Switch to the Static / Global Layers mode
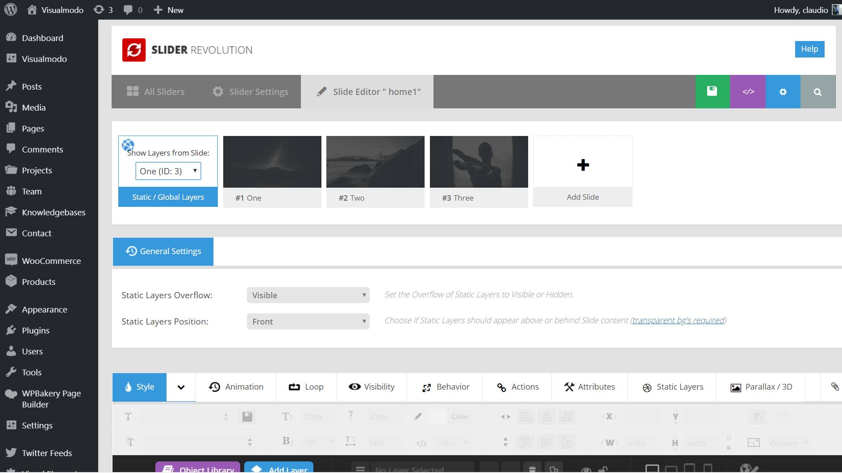Screen dimensions: 842x473 pos(168,197)
